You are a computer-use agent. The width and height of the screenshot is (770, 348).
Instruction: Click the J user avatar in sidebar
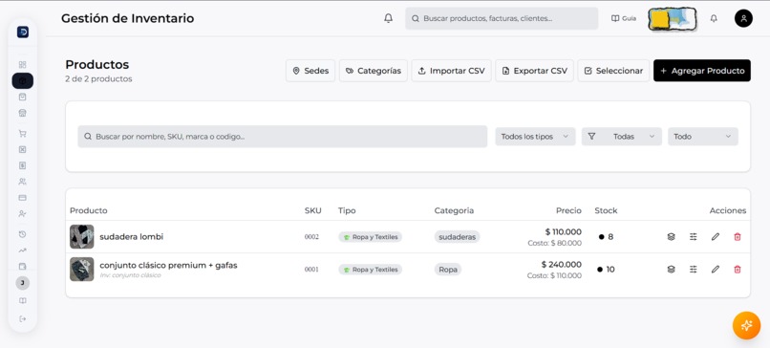coord(23,283)
